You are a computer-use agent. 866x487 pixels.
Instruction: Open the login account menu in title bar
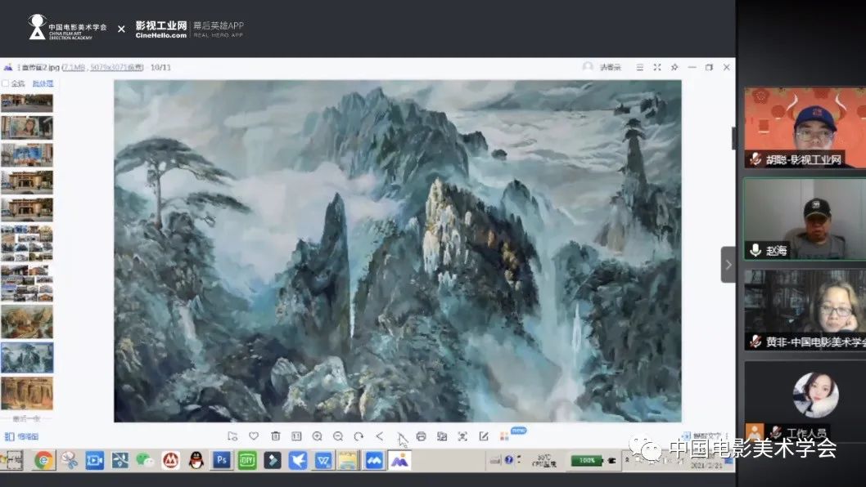coord(602,67)
